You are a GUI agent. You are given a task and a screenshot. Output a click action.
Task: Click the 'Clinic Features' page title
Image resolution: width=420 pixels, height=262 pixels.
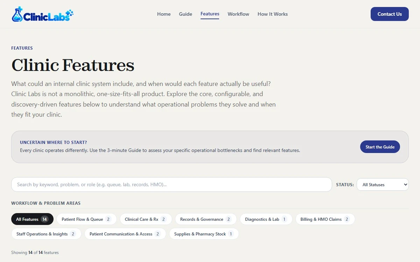(x=73, y=65)
